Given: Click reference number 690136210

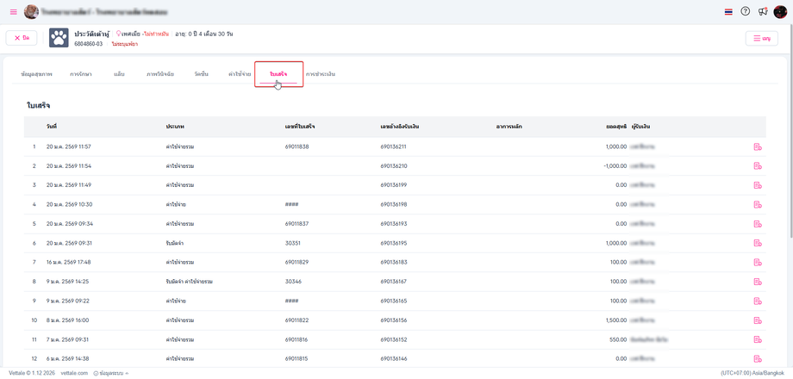Looking at the screenshot, I should (393, 166).
